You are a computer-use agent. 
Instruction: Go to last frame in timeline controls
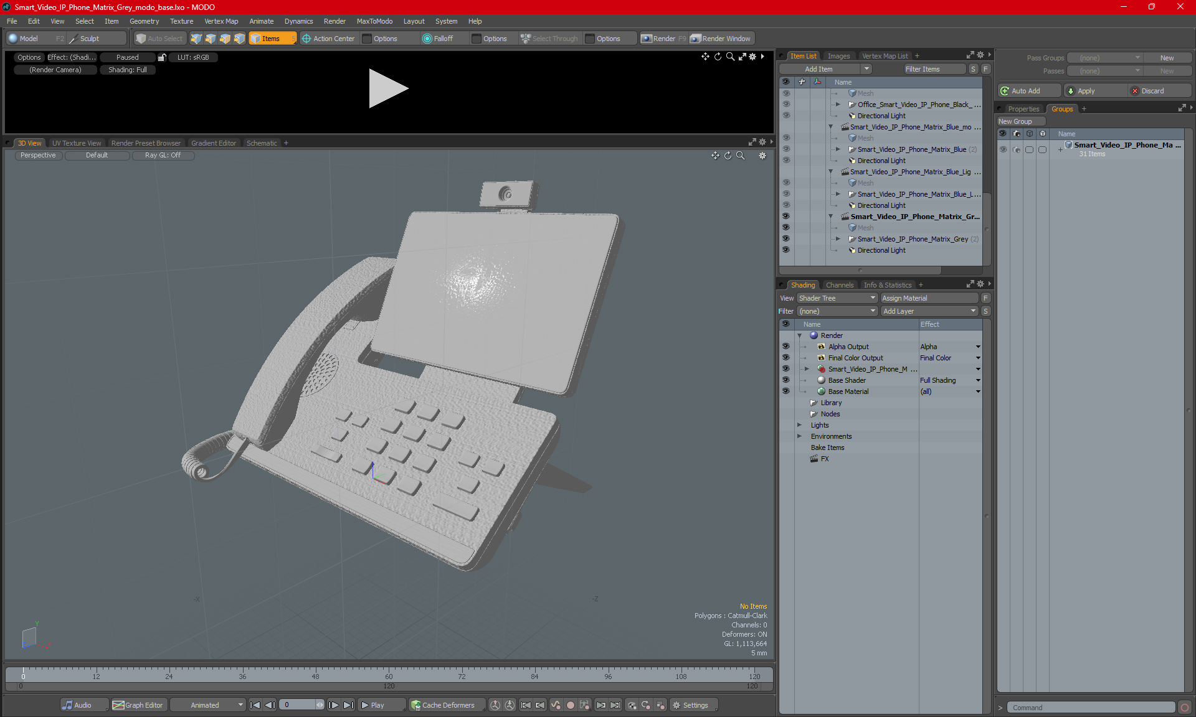[x=348, y=705]
